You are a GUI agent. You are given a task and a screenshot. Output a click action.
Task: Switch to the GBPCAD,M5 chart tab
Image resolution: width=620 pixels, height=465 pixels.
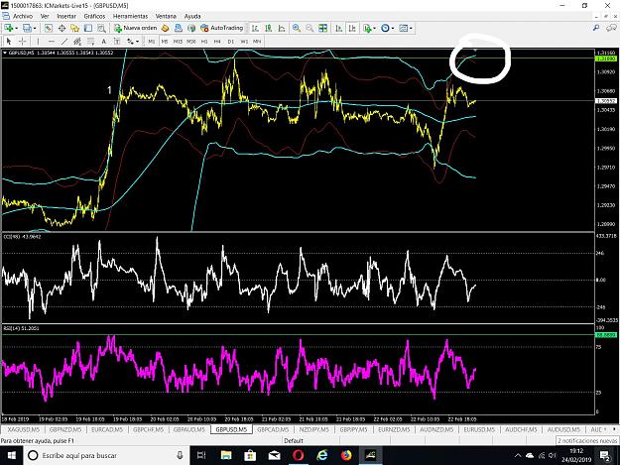click(x=273, y=429)
